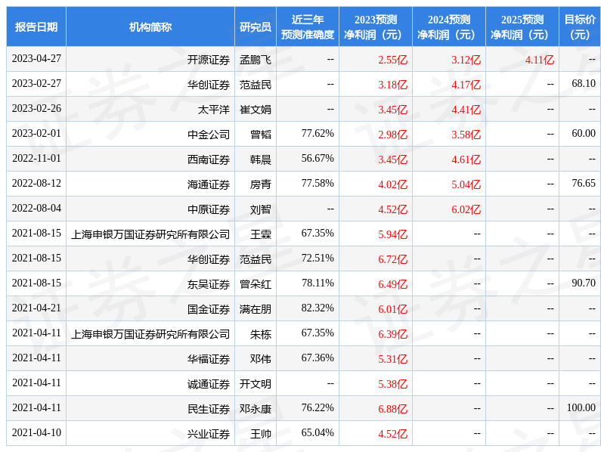Viewport: 601px width, 452px height.
Task: Click target price 100.00
Action: tap(581, 407)
